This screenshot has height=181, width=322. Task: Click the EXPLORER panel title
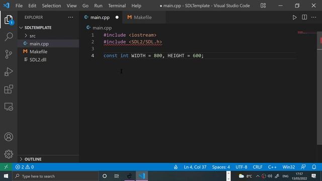tap(34, 18)
